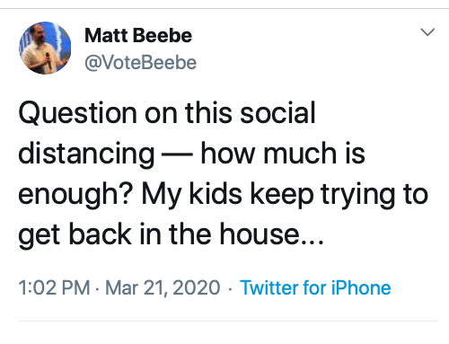Open the tweet options chevron menu
The width and height of the screenshot is (449, 344).
point(427,31)
